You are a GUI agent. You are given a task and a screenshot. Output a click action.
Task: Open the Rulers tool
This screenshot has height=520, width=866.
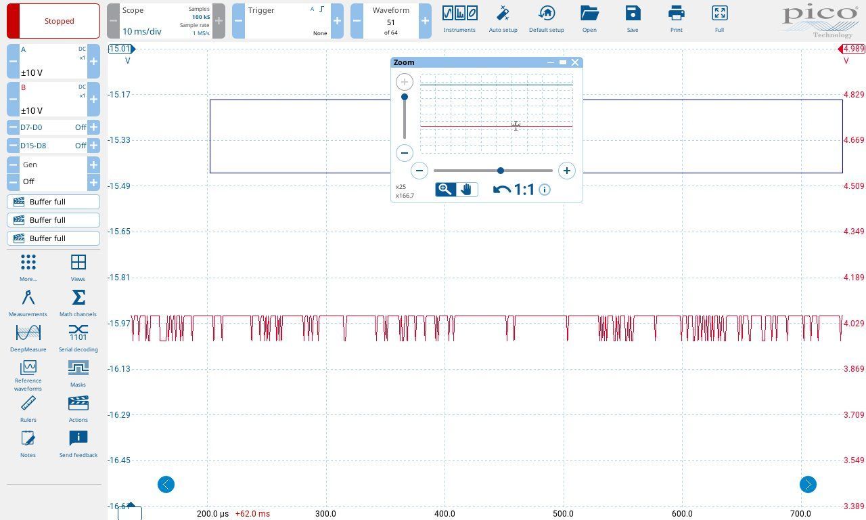(x=28, y=408)
